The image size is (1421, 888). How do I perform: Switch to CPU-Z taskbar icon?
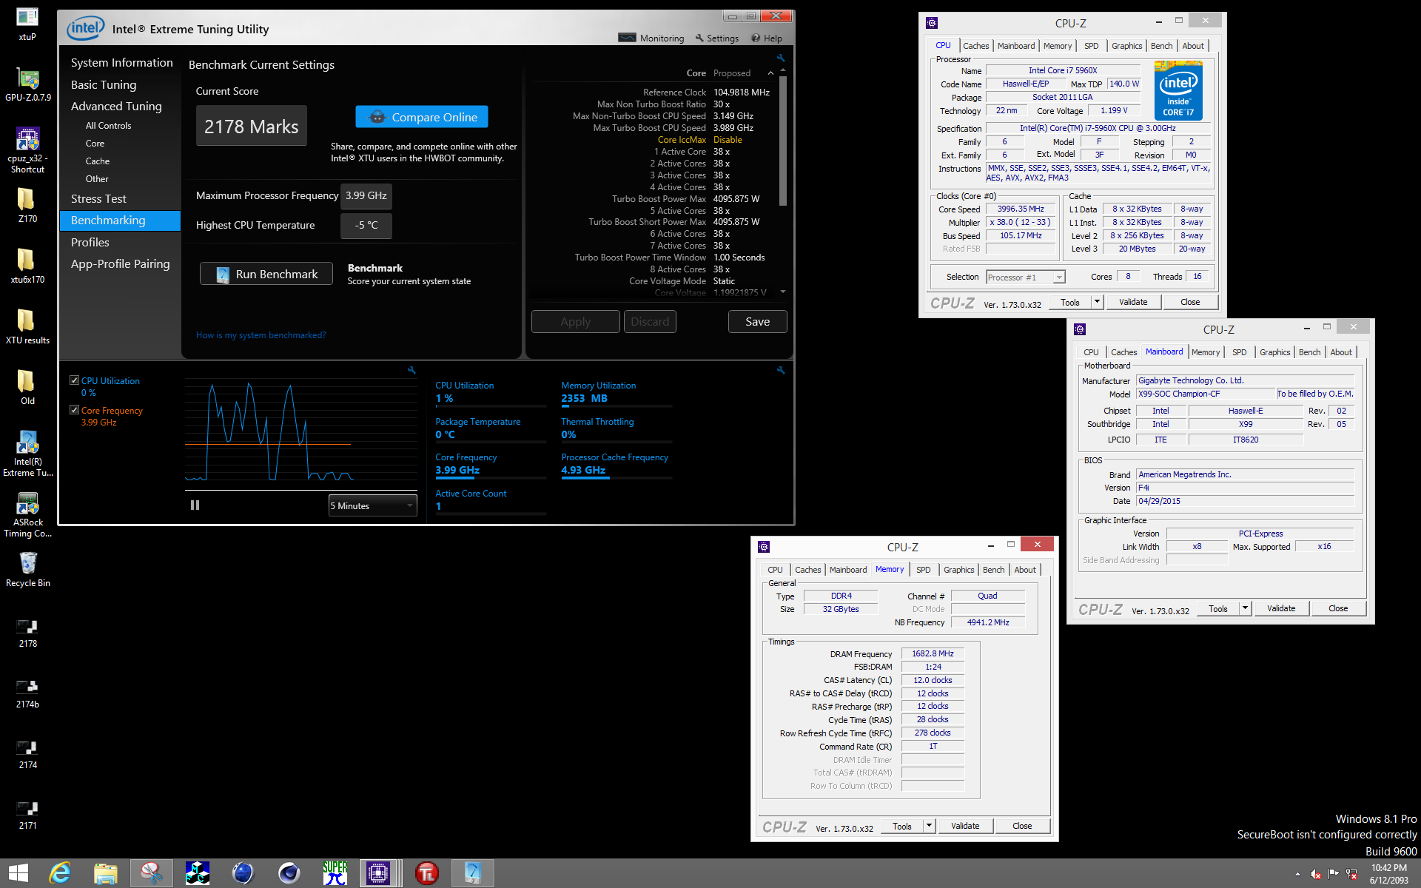pos(378,873)
